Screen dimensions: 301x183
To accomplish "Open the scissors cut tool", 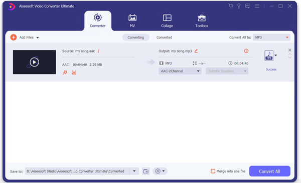I will coord(74,72).
